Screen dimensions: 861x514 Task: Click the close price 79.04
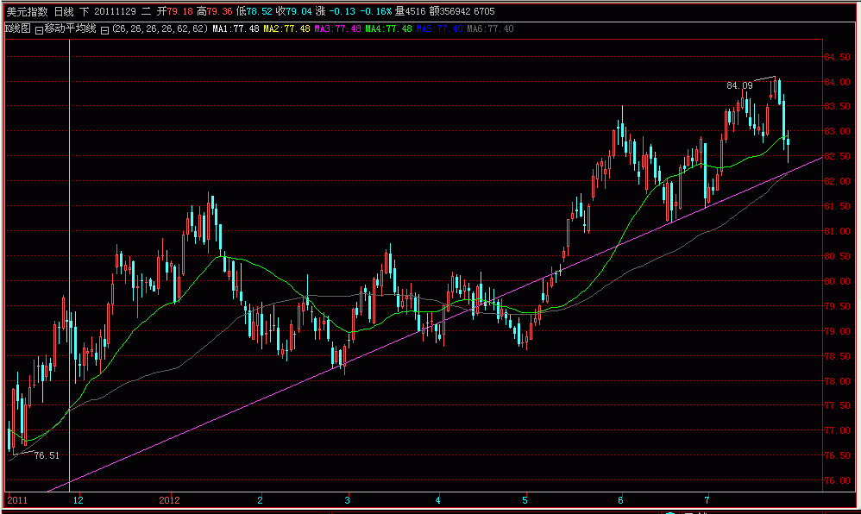pos(299,11)
